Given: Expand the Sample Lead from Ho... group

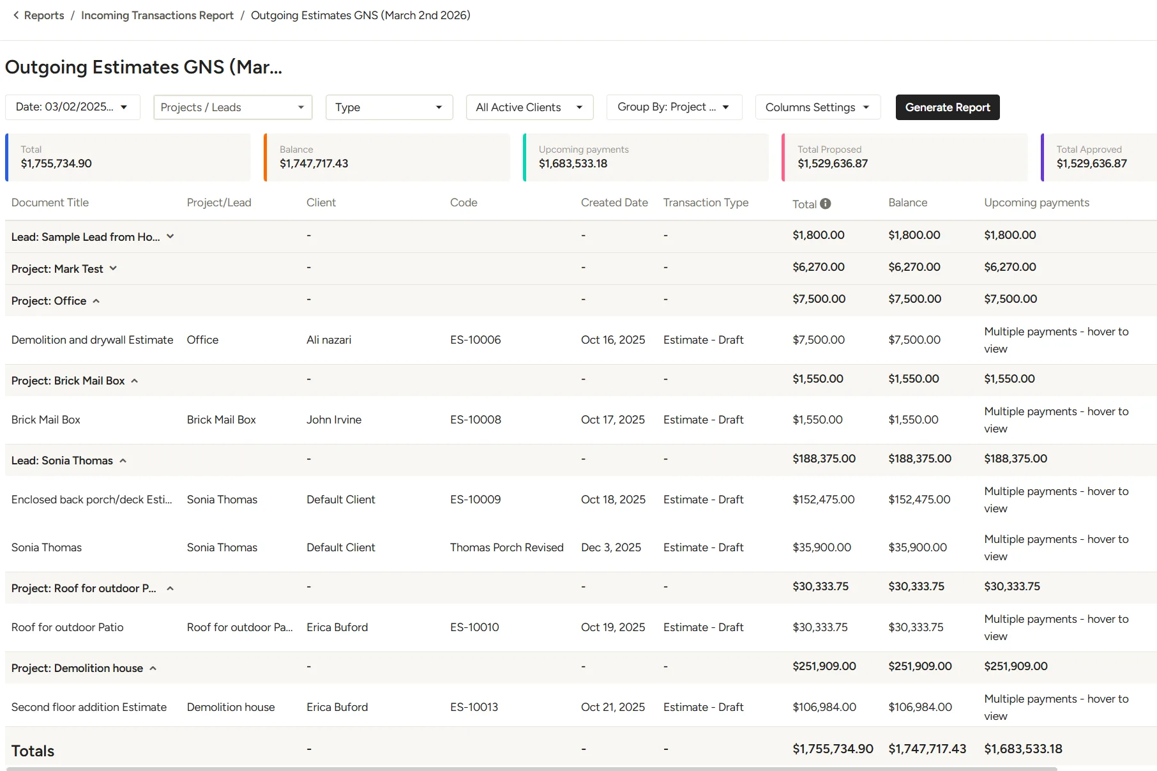Looking at the screenshot, I should click(170, 236).
